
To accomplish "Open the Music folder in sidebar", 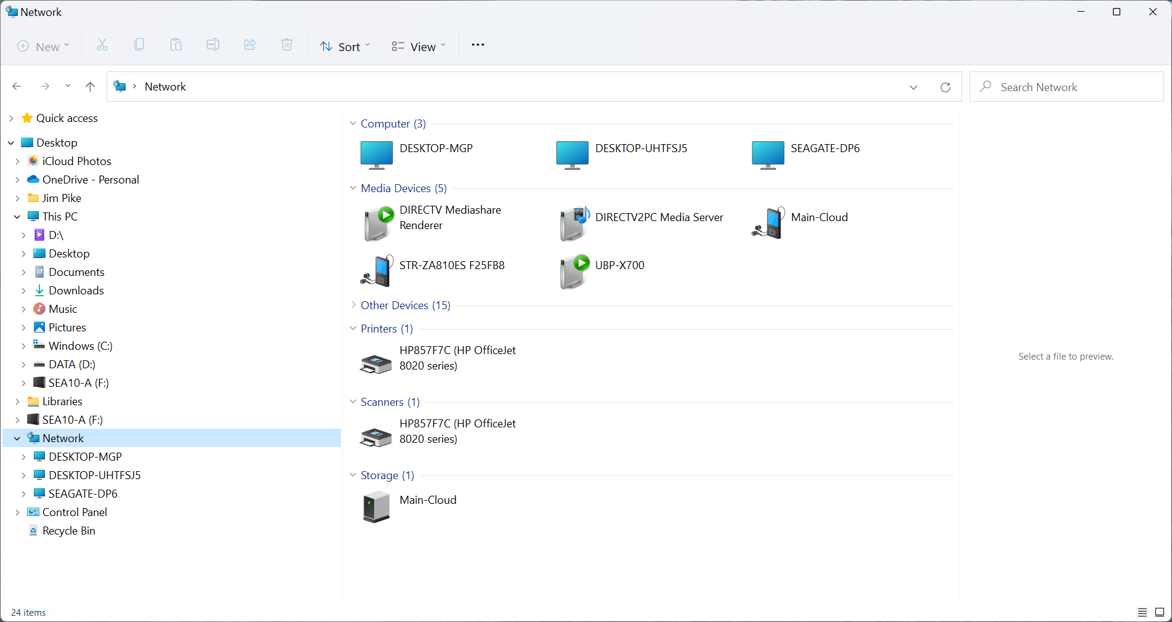I will pyautogui.click(x=63, y=309).
